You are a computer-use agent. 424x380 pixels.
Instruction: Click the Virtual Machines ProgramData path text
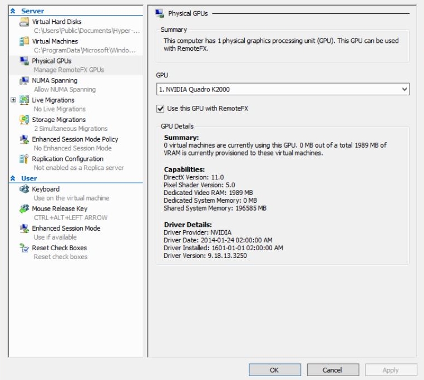(85, 50)
